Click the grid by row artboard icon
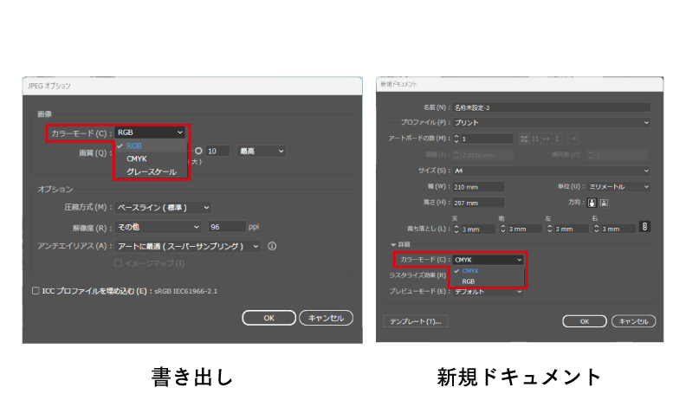The height and width of the screenshot is (420, 686). tap(522, 139)
